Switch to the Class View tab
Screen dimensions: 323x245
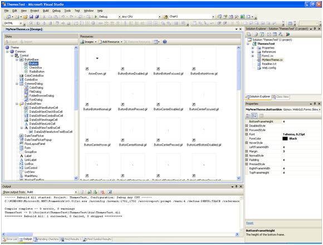tap(280, 97)
